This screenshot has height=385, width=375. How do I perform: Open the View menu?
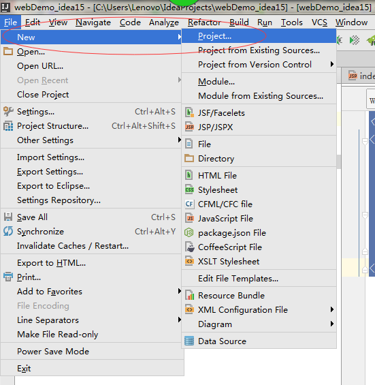click(x=58, y=22)
